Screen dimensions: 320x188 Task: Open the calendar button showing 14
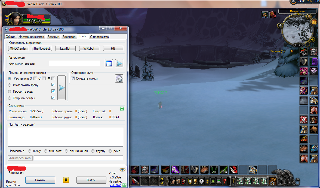[x=314, y=22]
